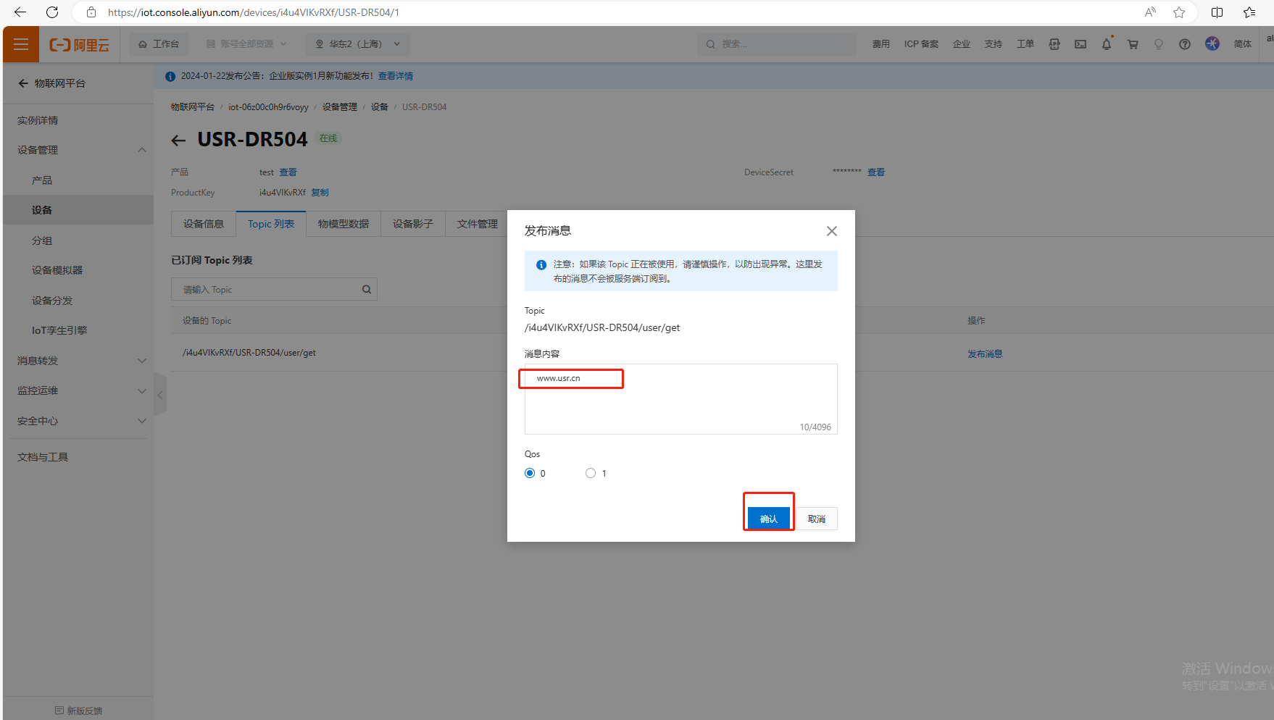Click the back arrow beside USR-DR504
The height and width of the screenshot is (720, 1274).
point(178,141)
